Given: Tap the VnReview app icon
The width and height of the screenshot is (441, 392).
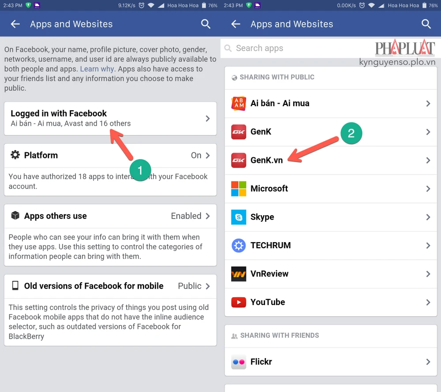Looking at the screenshot, I should [239, 274].
